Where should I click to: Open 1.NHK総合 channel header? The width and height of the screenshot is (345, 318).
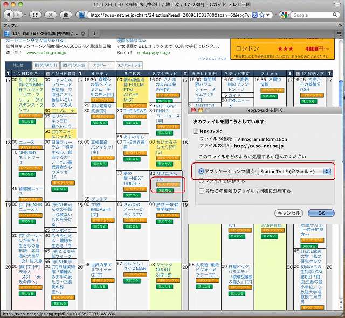(x=27, y=74)
